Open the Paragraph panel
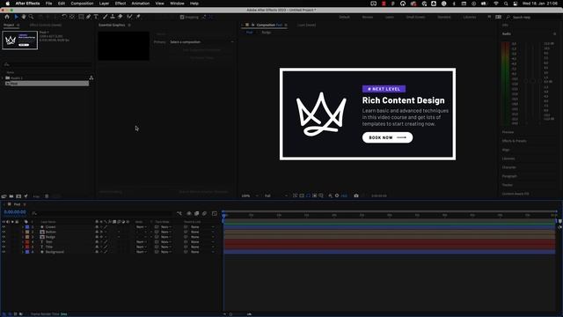 [509, 176]
